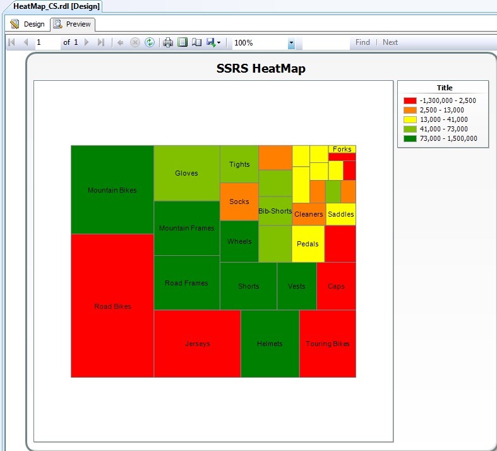Click the legend Title heading

tap(445, 88)
